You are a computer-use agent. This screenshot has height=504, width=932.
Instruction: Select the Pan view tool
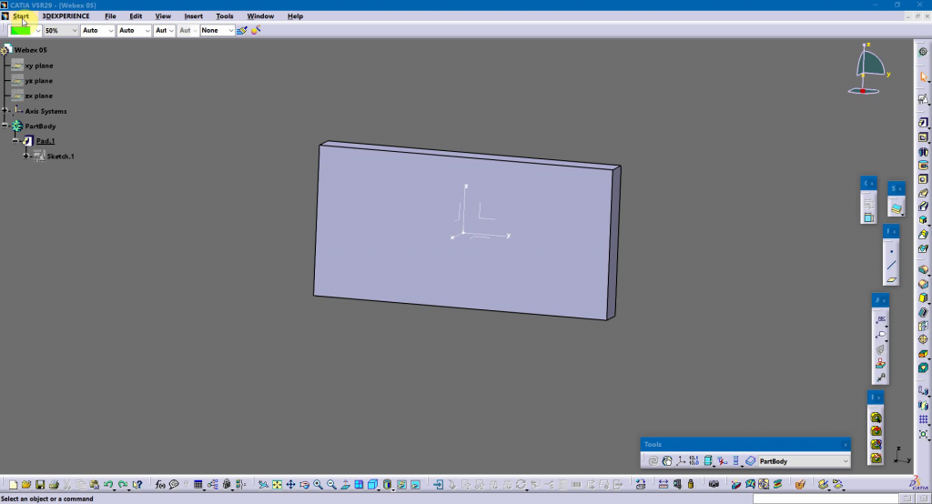[x=290, y=485]
